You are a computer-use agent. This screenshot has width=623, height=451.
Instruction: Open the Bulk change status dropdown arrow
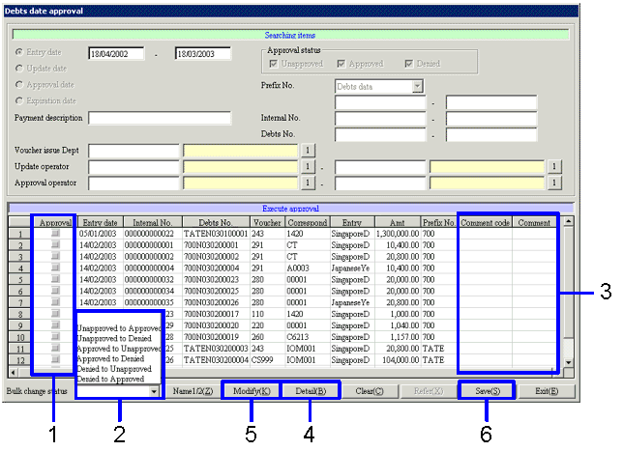(154, 391)
